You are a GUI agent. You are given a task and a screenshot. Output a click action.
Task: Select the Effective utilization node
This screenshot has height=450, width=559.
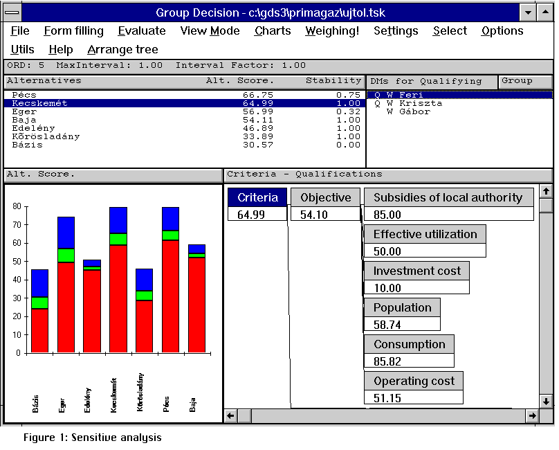coord(425,234)
